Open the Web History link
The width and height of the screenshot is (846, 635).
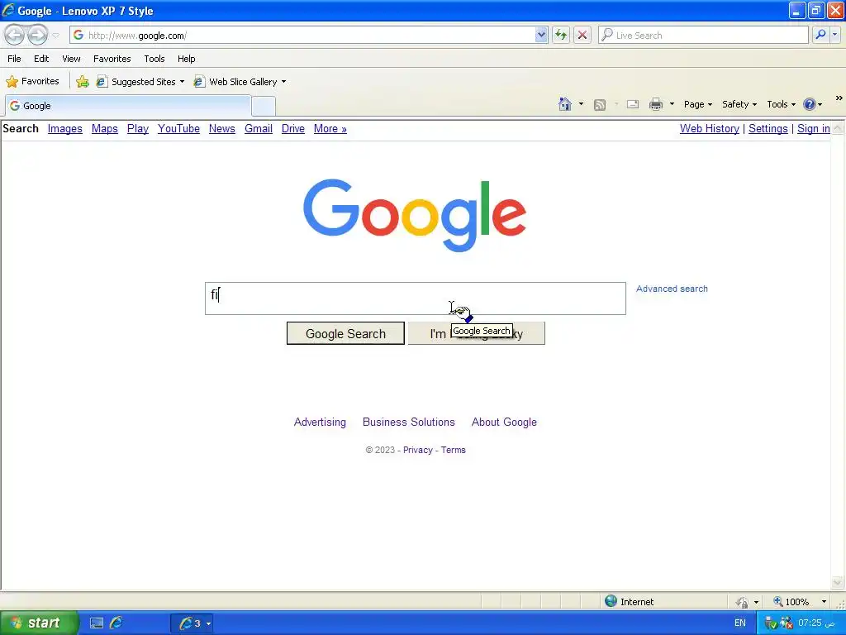coord(710,128)
